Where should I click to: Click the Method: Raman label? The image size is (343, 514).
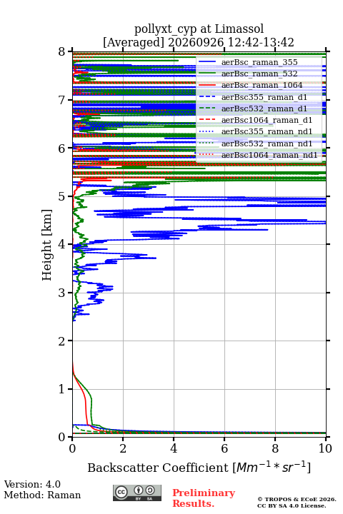click(x=42, y=495)
